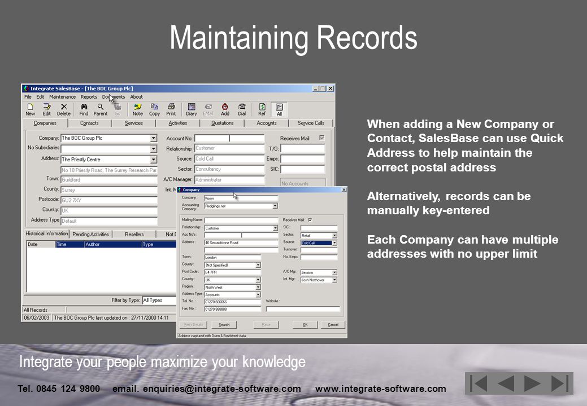Screen dimensions: 587x406
Task: Expand County dropdown in Company dialog
Action: [258, 265]
